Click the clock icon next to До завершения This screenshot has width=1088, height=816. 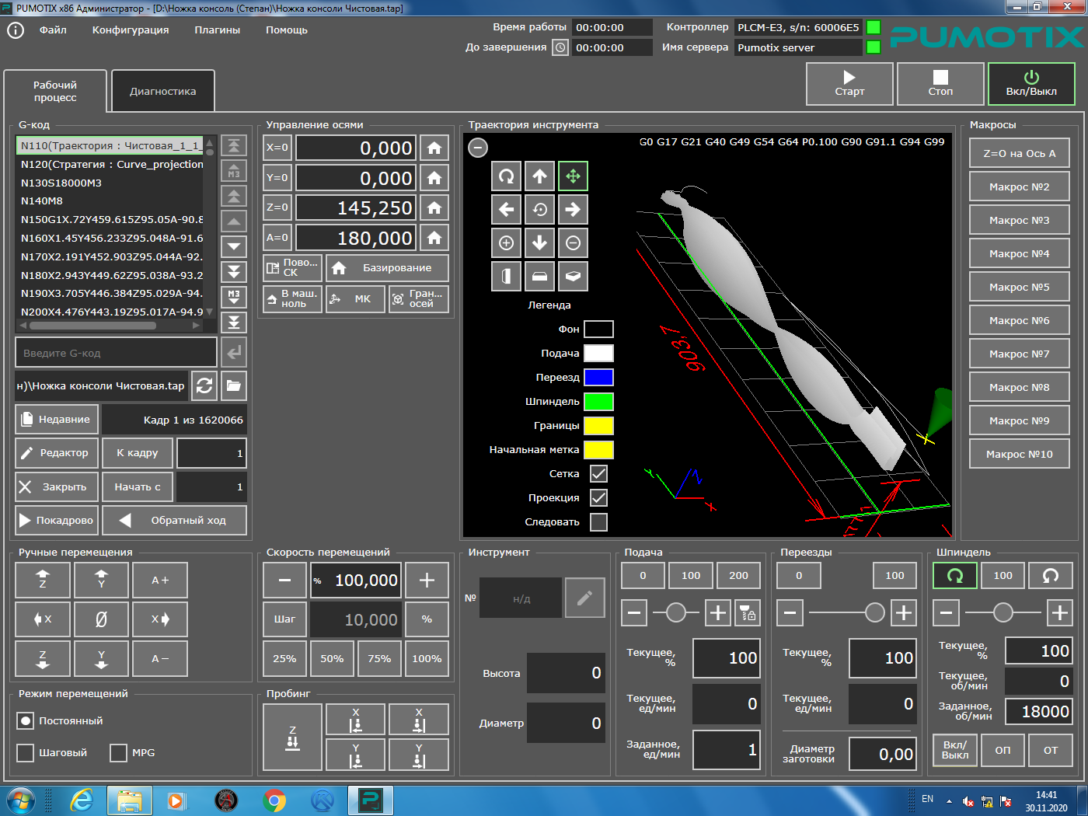560,47
